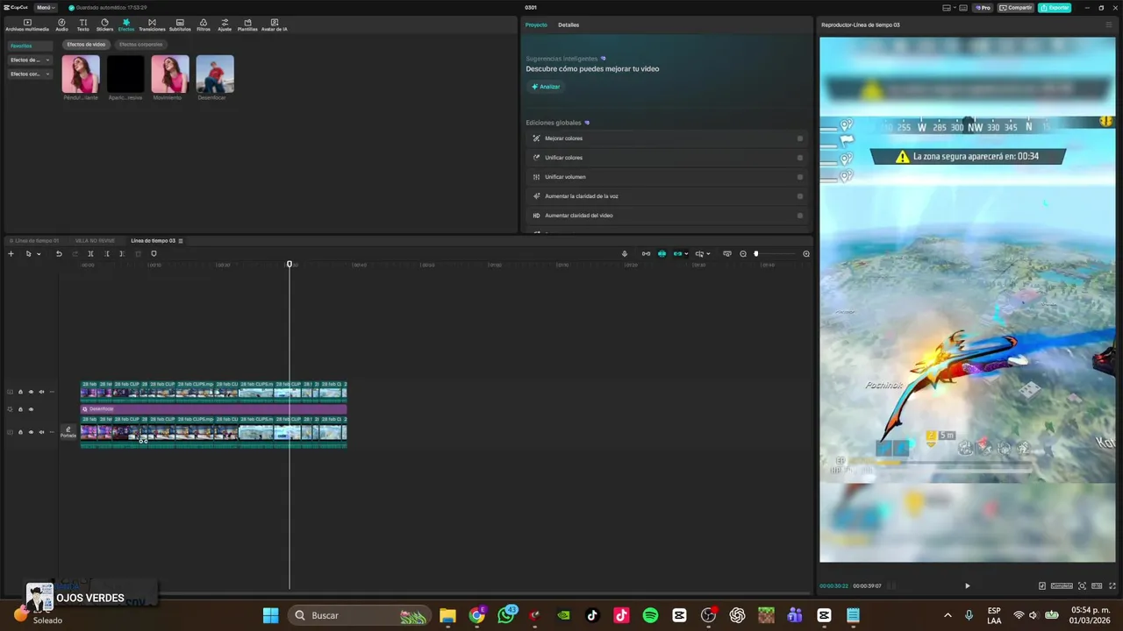Open Chrome from the taskbar

click(477, 615)
